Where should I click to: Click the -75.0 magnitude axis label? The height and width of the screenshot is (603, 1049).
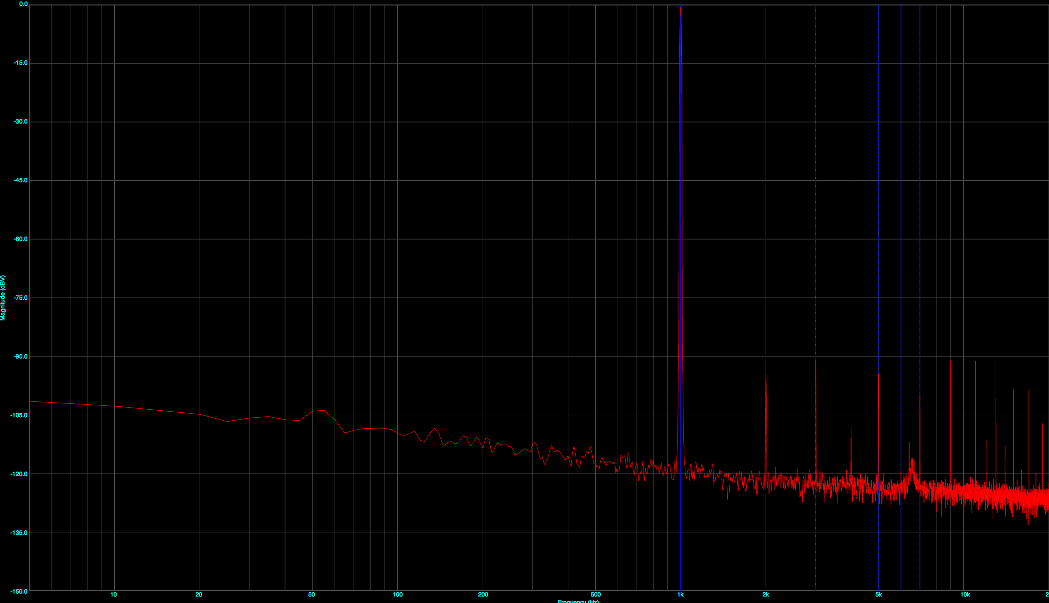(21, 298)
